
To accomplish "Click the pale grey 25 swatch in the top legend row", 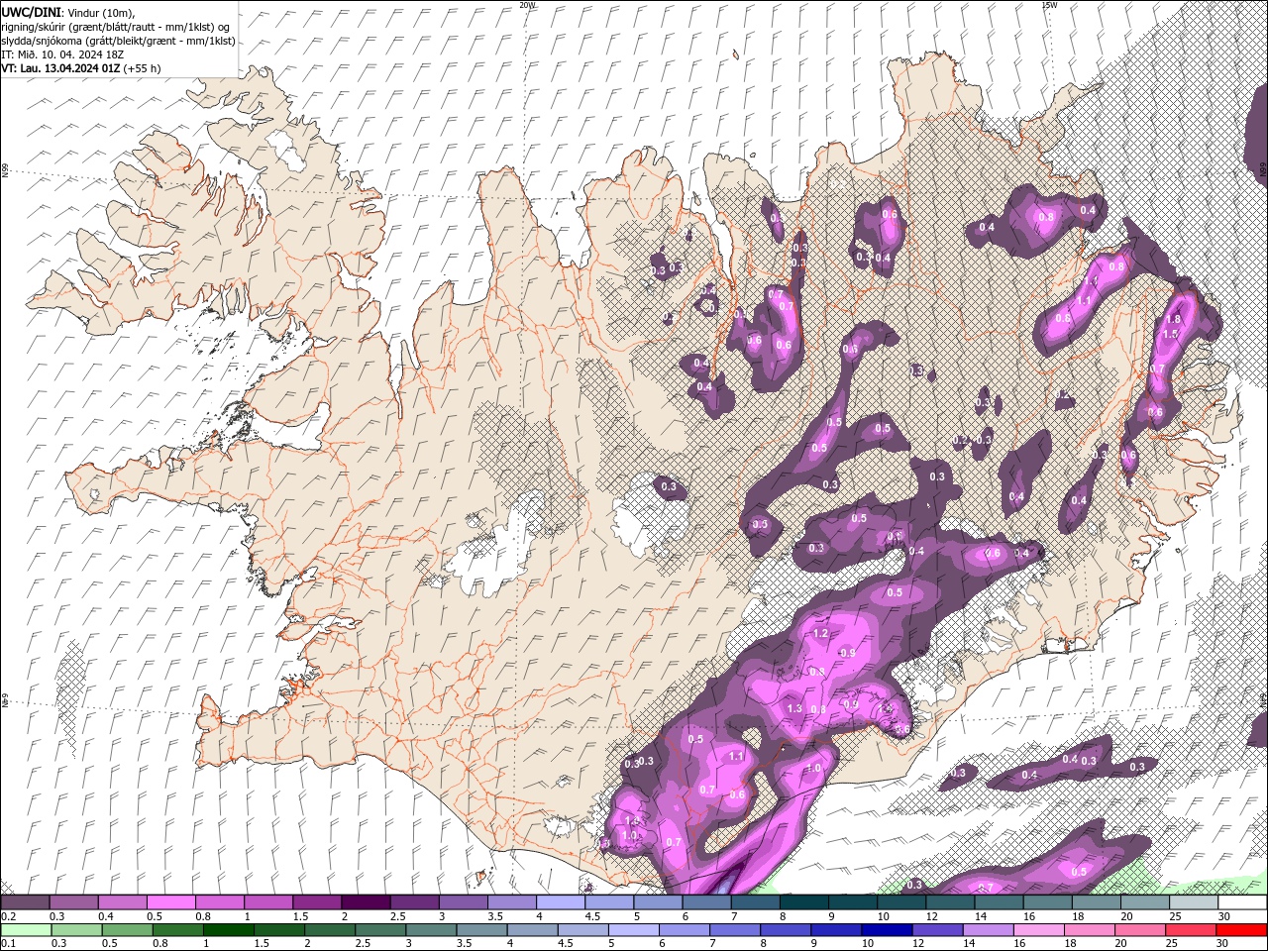I will (x=1194, y=902).
